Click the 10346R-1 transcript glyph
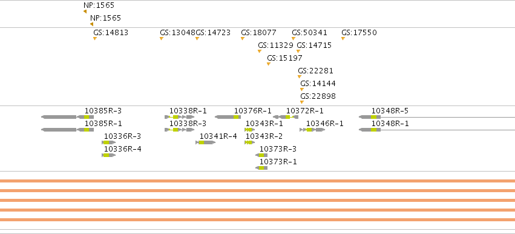This screenshot has width=515, height=234. click(312, 130)
